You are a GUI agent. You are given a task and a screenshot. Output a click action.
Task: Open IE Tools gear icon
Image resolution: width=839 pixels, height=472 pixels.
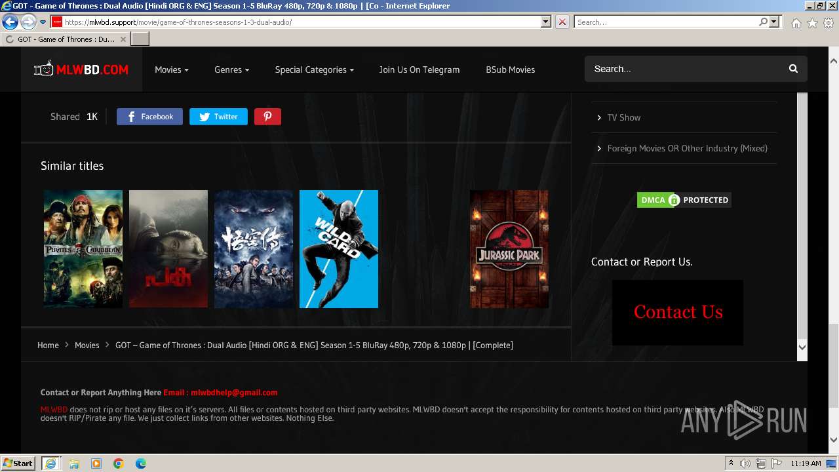point(829,23)
